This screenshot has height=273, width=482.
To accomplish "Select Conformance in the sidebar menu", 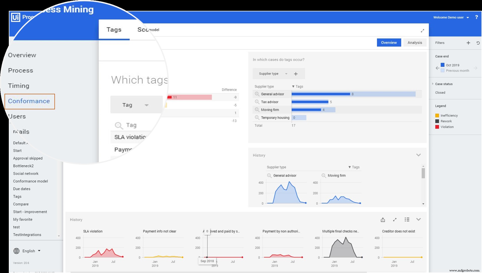I will [29, 101].
